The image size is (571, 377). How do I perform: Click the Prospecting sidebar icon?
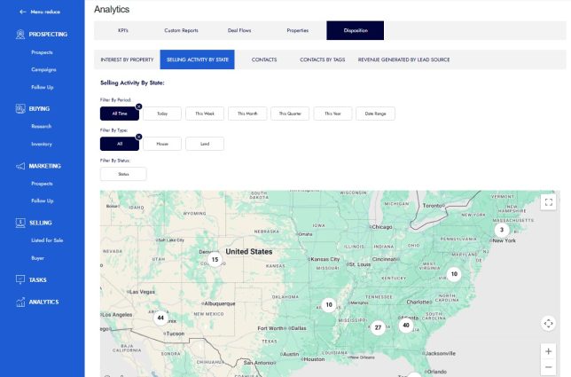[x=20, y=35]
